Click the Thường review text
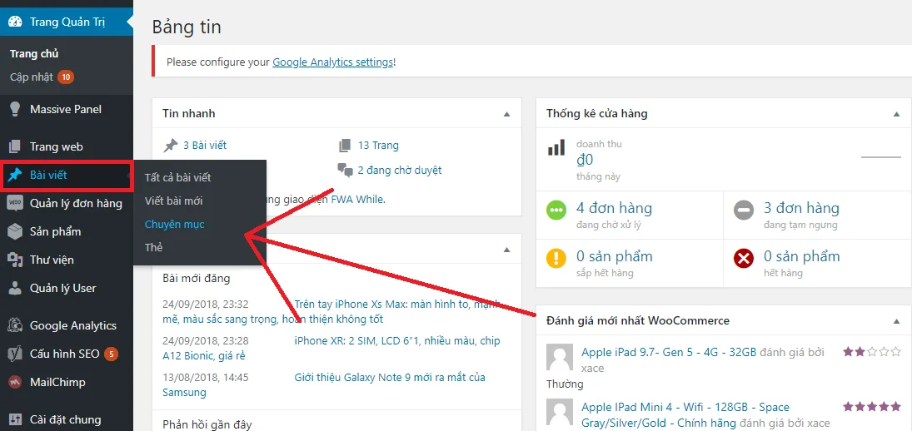 click(565, 384)
